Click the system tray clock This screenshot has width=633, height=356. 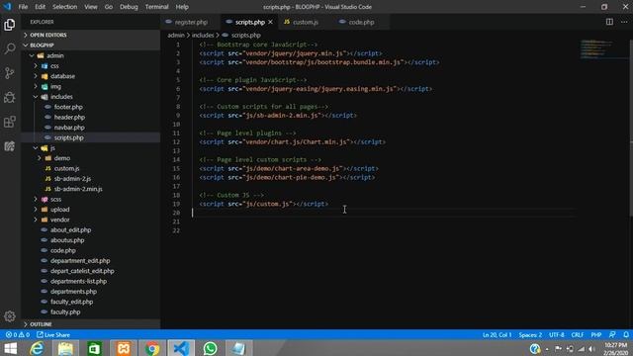pos(615,349)
